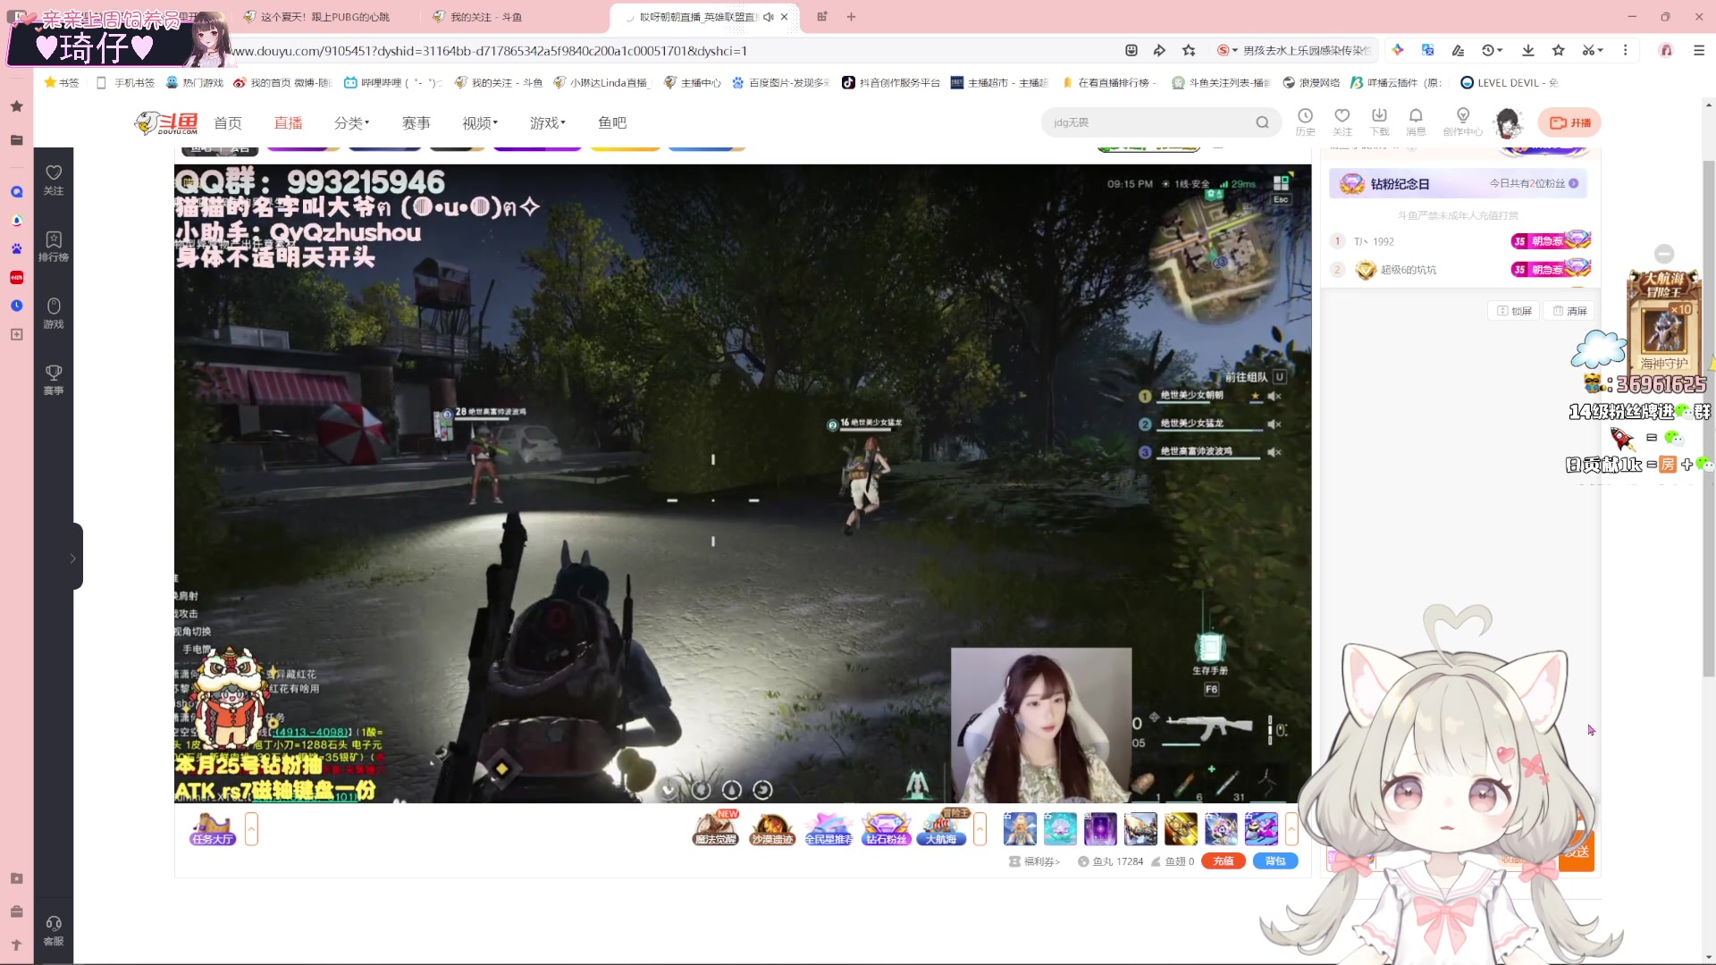1716x965 pixels.
Task: Open the 排行榜 sidebar item
Action: [54, 247]
